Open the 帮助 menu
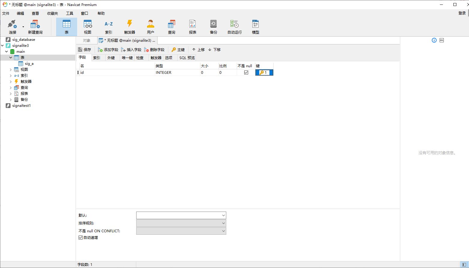Viewport: 469px width, 268px height. point(101,13)
